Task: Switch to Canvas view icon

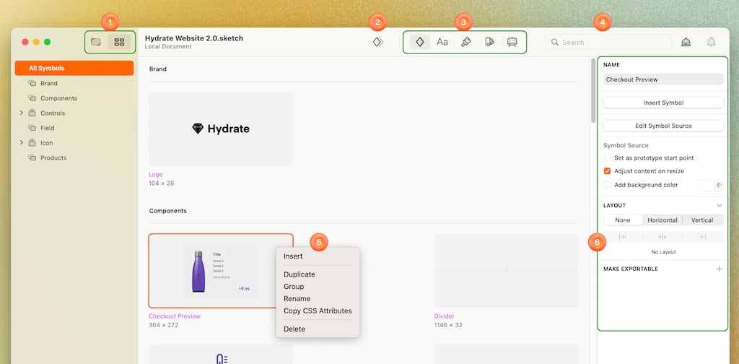Action: tap(96, 42)
